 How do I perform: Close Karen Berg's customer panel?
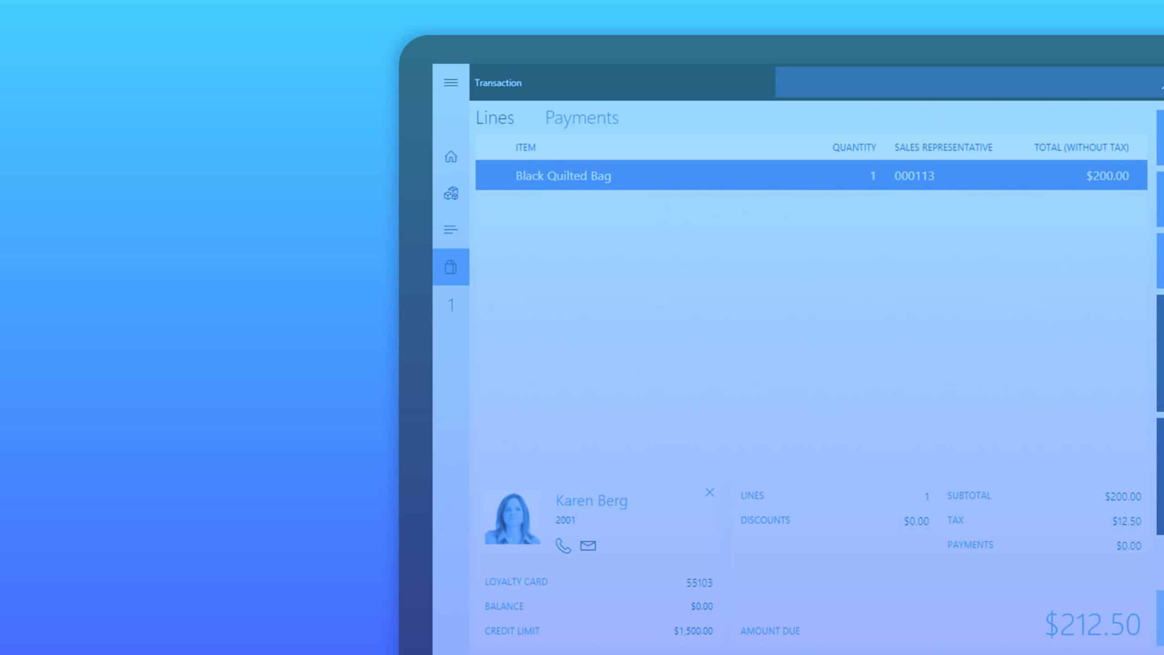pos(710,493)
